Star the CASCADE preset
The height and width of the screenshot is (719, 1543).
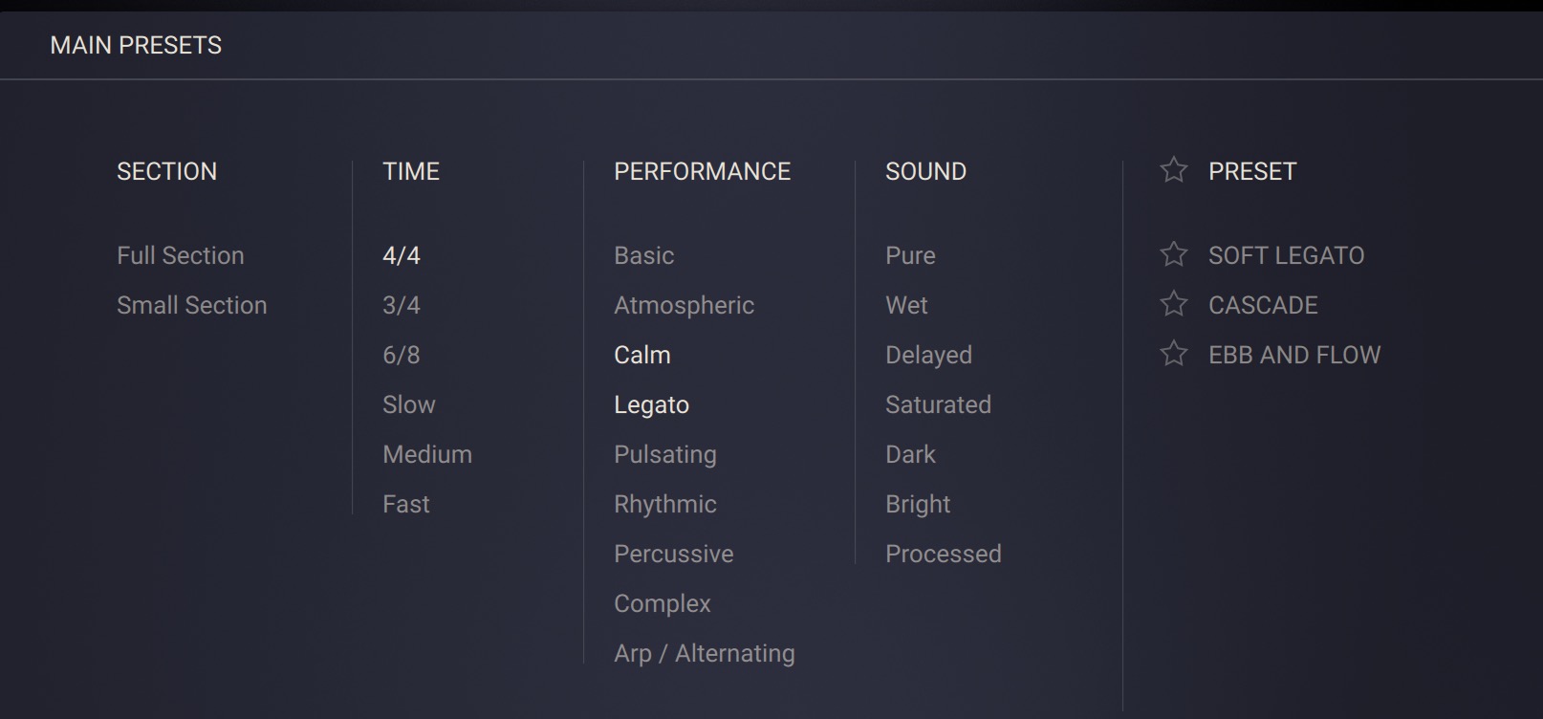pos(1173,304)
